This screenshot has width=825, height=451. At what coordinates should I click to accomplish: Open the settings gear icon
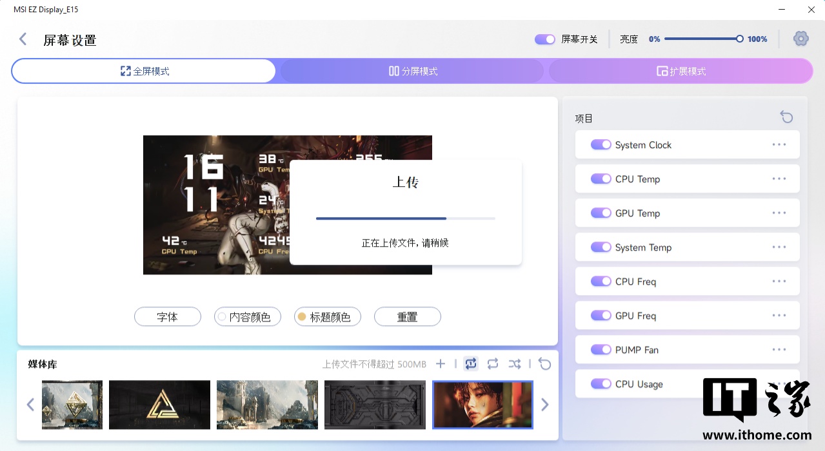click(x=800, y=39)
